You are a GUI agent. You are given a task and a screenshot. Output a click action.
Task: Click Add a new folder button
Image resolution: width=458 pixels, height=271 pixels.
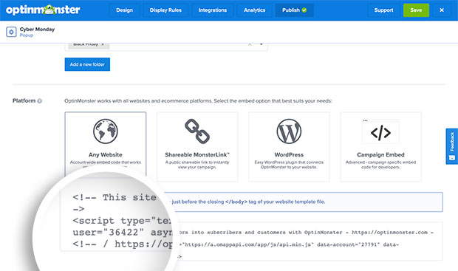[x=87, y=64]
